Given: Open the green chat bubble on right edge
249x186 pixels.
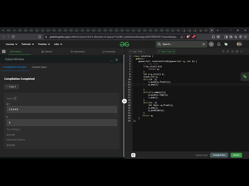Looking at the screenshot, I should pyautogui.click(x=245, y=77).
